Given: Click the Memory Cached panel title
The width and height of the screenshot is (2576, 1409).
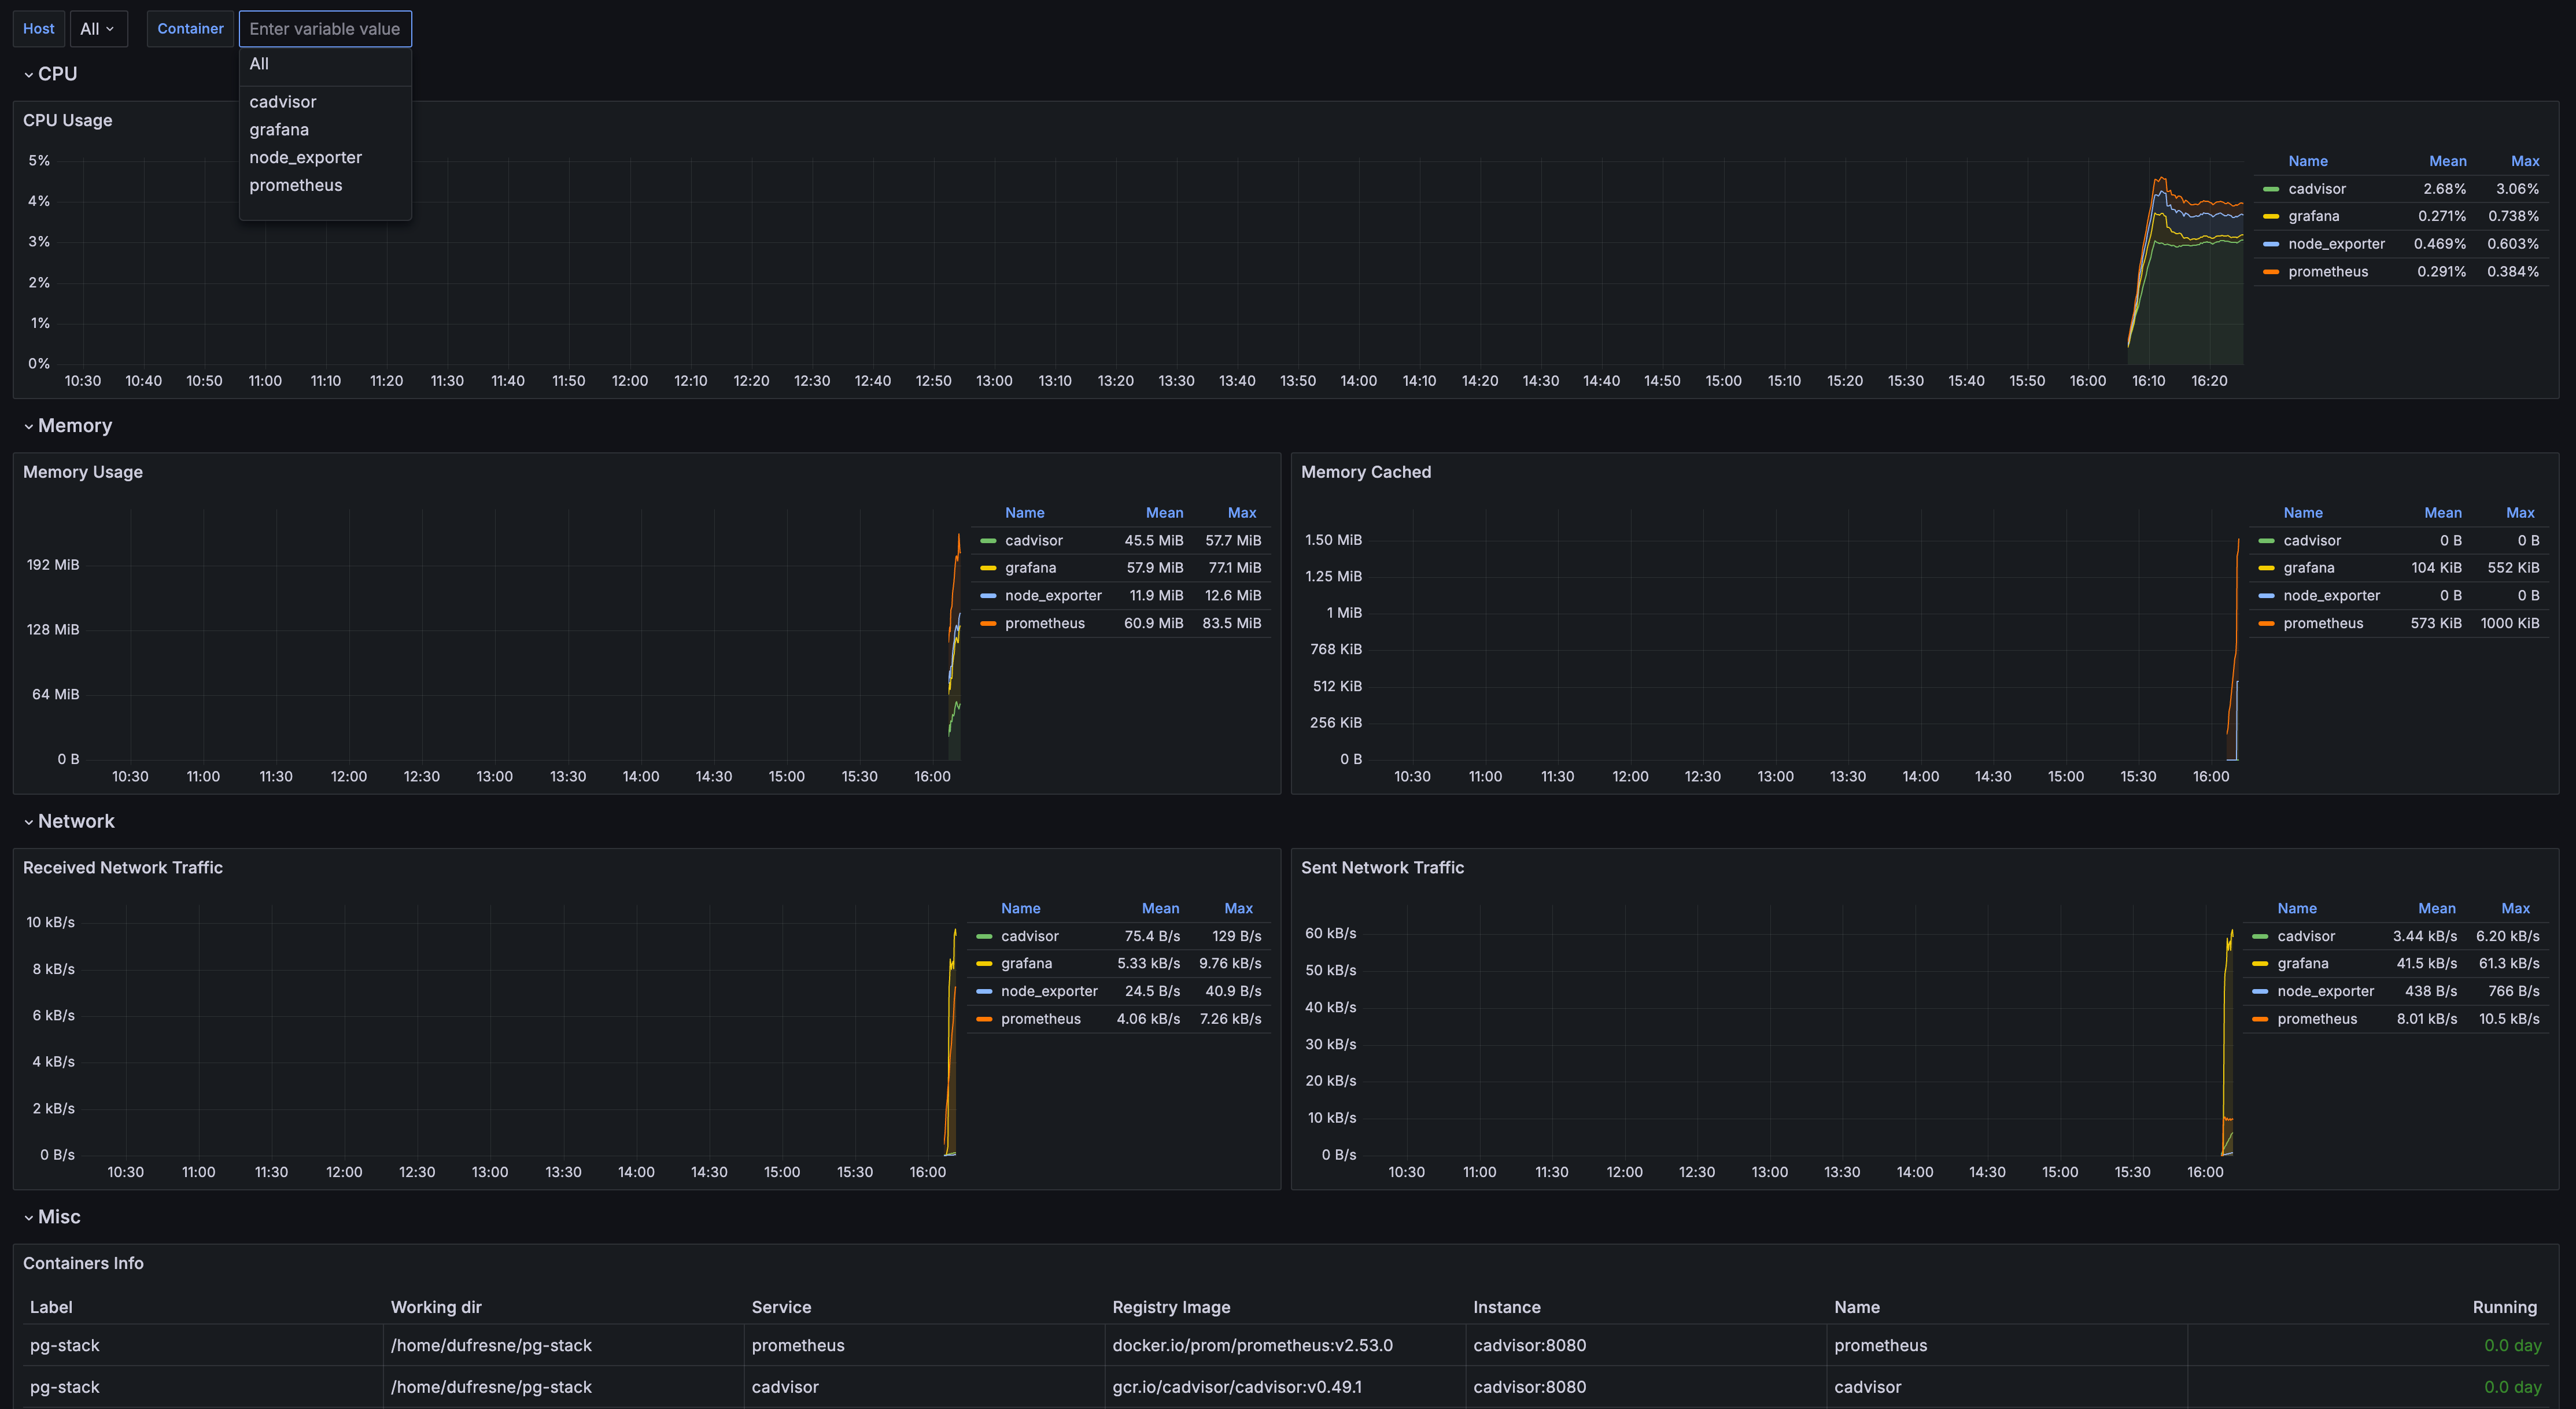Looking at the screenshot, I should pyautogui.click(x=1365, y=472).
